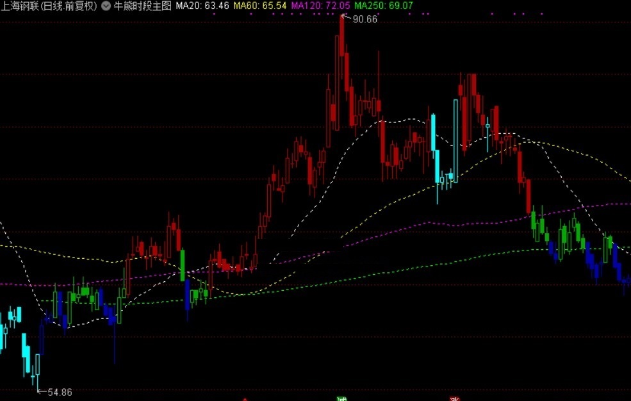
Task: Open the indicator dropdown arrow beside 牛熊时段主图
Action: (x=106, y=6)
